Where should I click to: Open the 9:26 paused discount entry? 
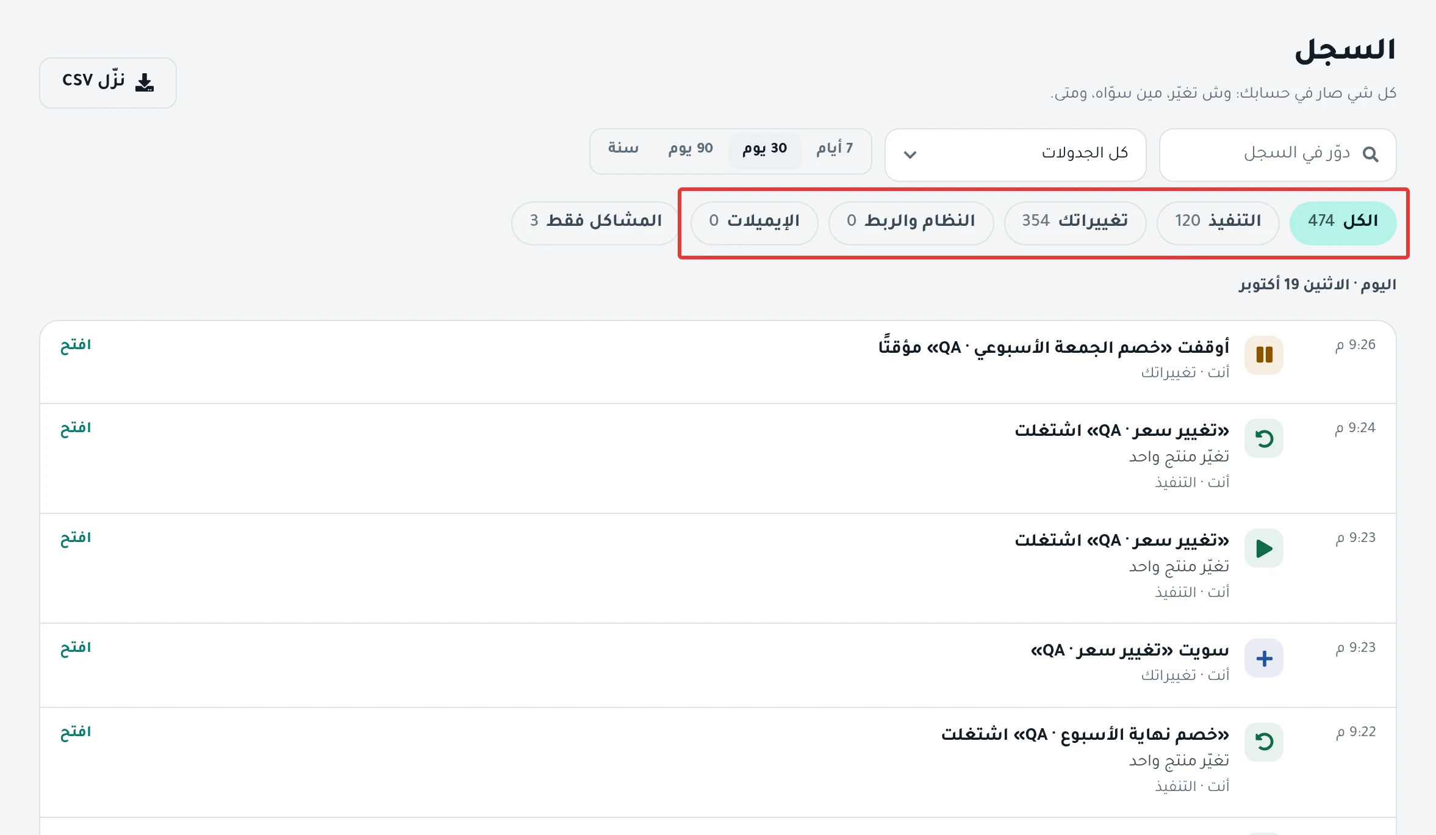[76, 345]
